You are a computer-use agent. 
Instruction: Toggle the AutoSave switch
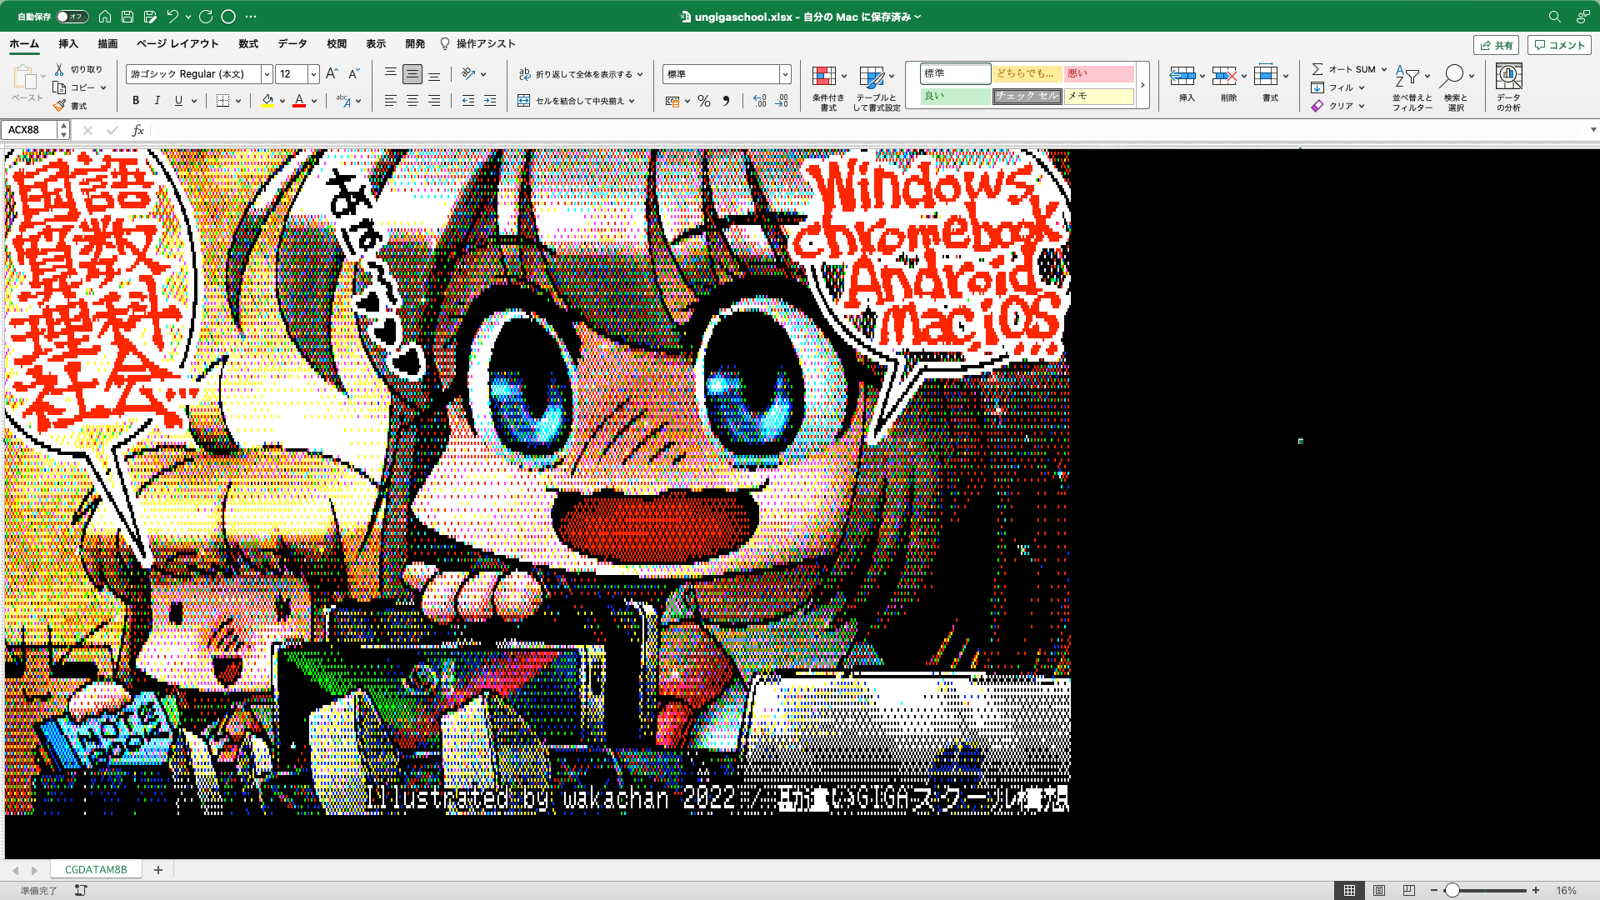click(x=72, y=17)
